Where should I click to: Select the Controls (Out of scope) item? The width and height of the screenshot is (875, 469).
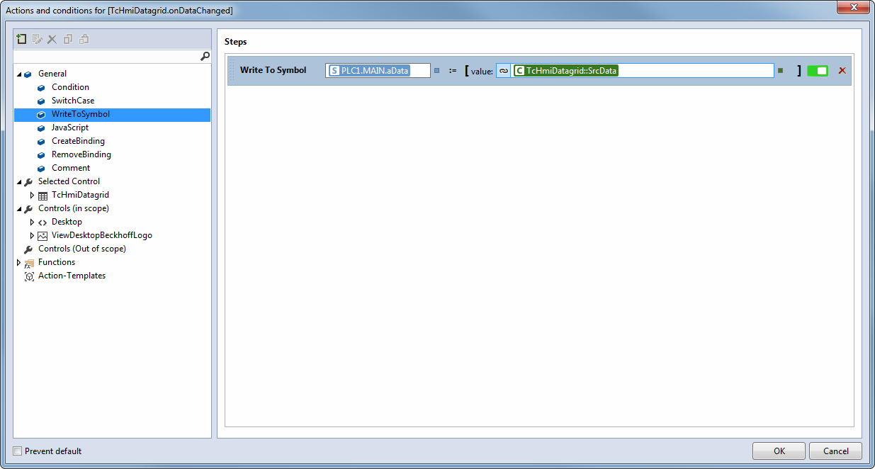(82, 249)
